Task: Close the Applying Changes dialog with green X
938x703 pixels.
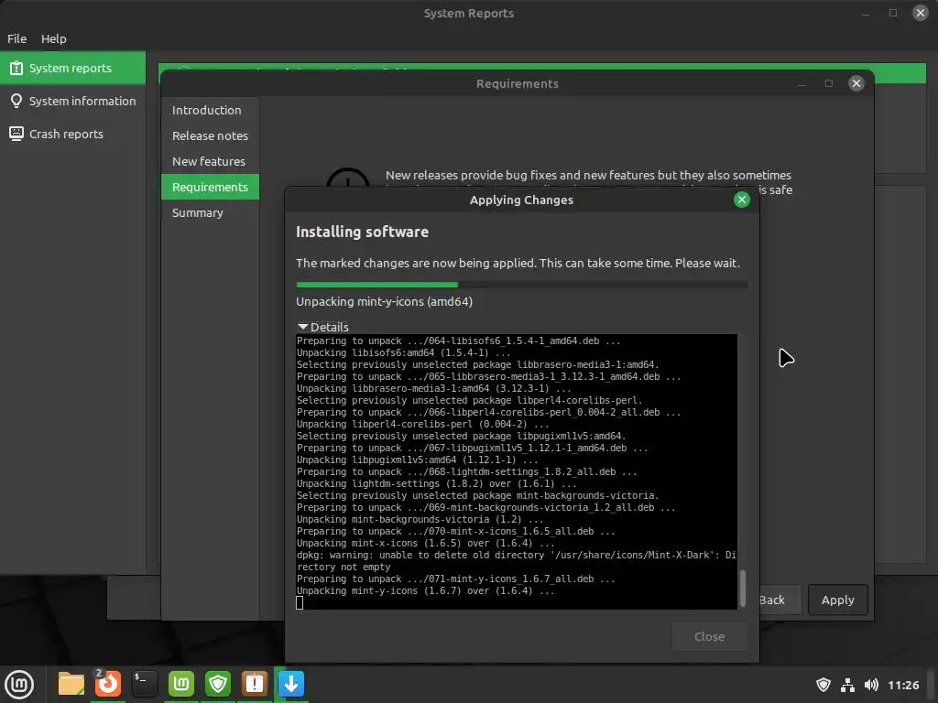Action: 742,200
